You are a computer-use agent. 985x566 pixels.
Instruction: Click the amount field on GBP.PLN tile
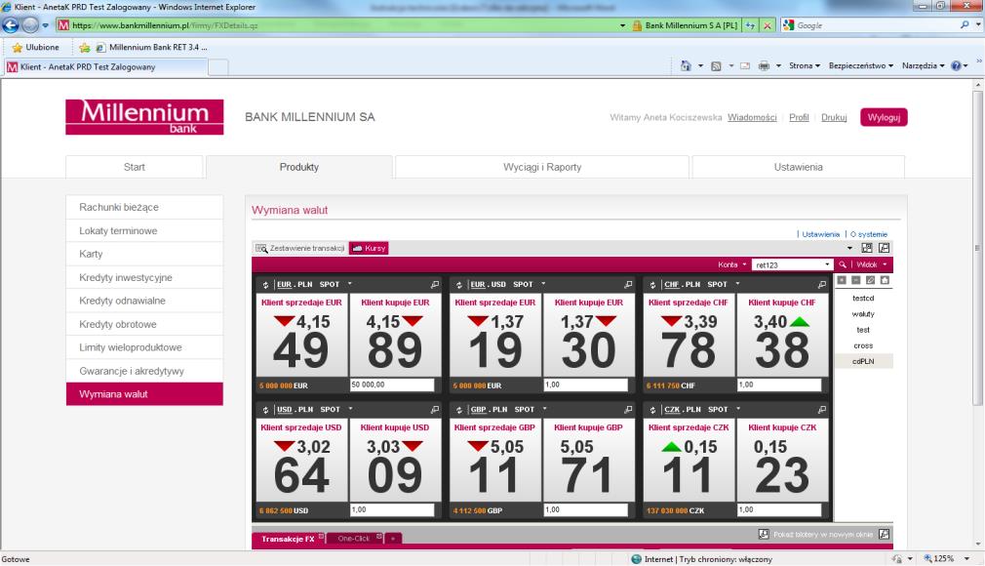point(585,509)
